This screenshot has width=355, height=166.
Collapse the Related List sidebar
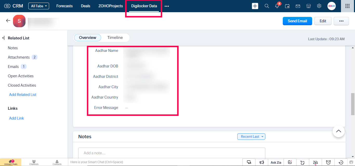tap(3, 38)
